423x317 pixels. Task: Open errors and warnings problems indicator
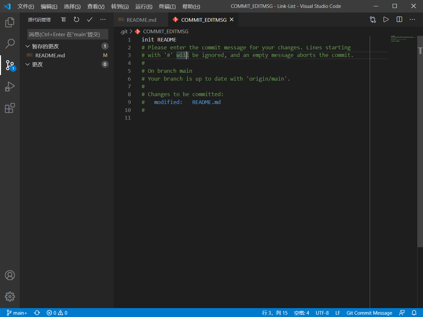coord(57,313)
